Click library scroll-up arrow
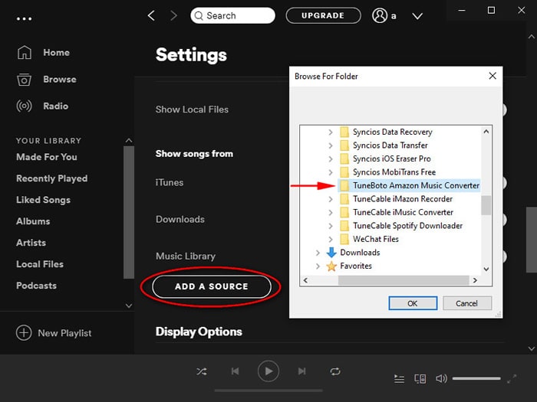The height and width of the screenshot is (402, 537). tap(129, 140)
